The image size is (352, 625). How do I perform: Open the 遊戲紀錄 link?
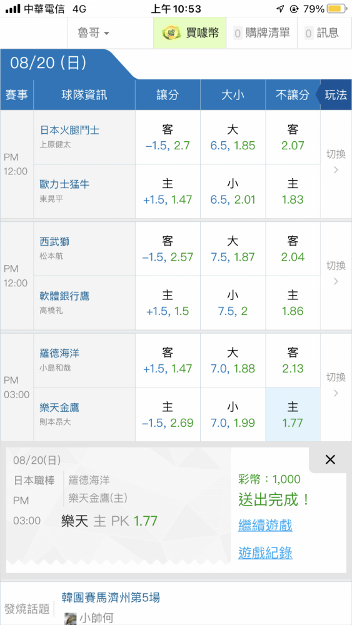(x=265, y=552)
